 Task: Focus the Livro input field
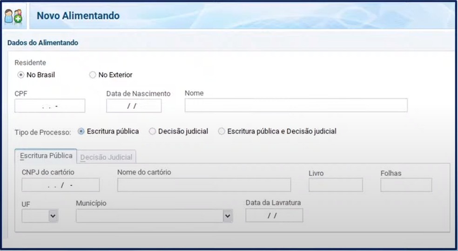pos(336,185)
